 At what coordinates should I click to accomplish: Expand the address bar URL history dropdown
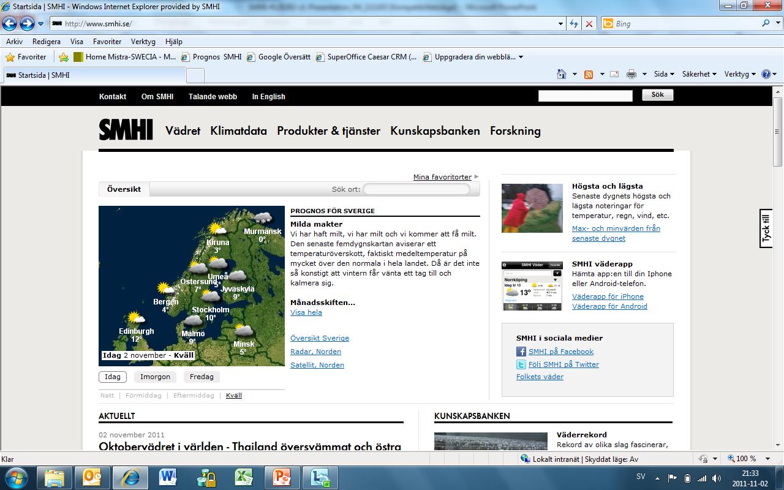tap(560, 23)
